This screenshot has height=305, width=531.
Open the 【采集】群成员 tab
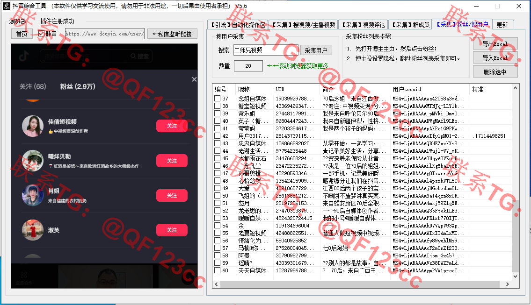click(x=410, y=25)
